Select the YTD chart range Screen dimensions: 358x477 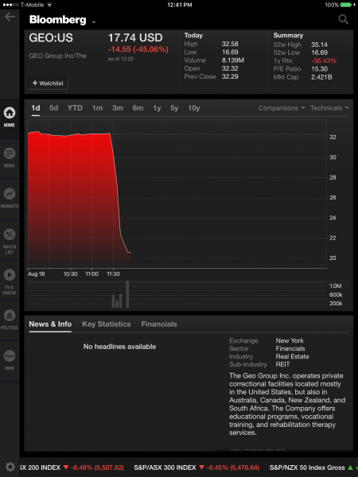tap(75, 108)
